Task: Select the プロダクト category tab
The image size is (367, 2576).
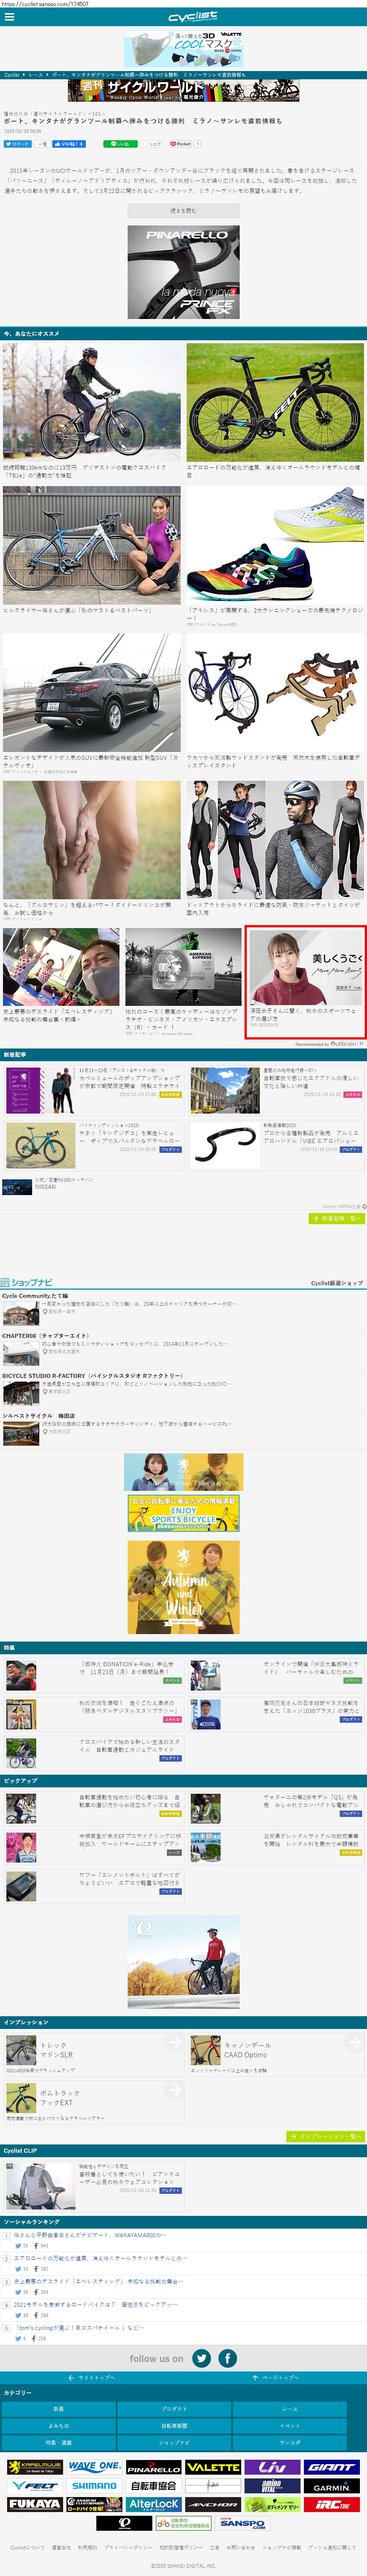Action: (174, 2408)
